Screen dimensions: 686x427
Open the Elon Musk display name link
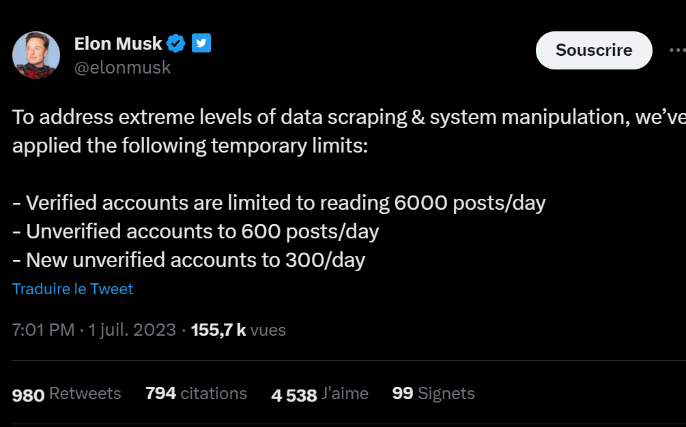pos(118,43)
